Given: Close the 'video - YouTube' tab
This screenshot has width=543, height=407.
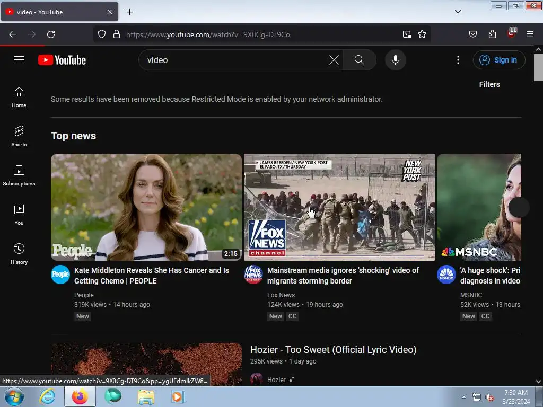Looking at the screenshot, I should [110, 12].
